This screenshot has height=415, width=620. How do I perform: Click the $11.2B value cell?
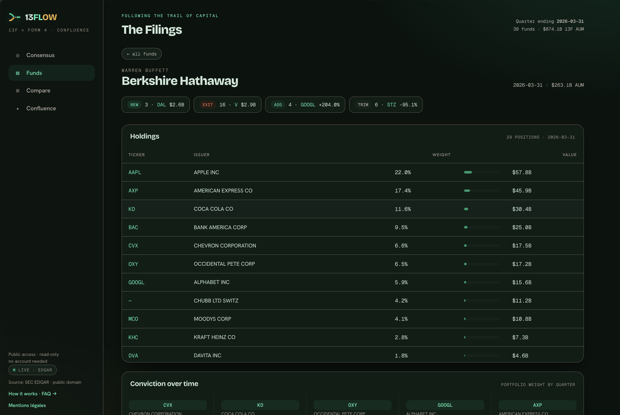tap(522, 301)
